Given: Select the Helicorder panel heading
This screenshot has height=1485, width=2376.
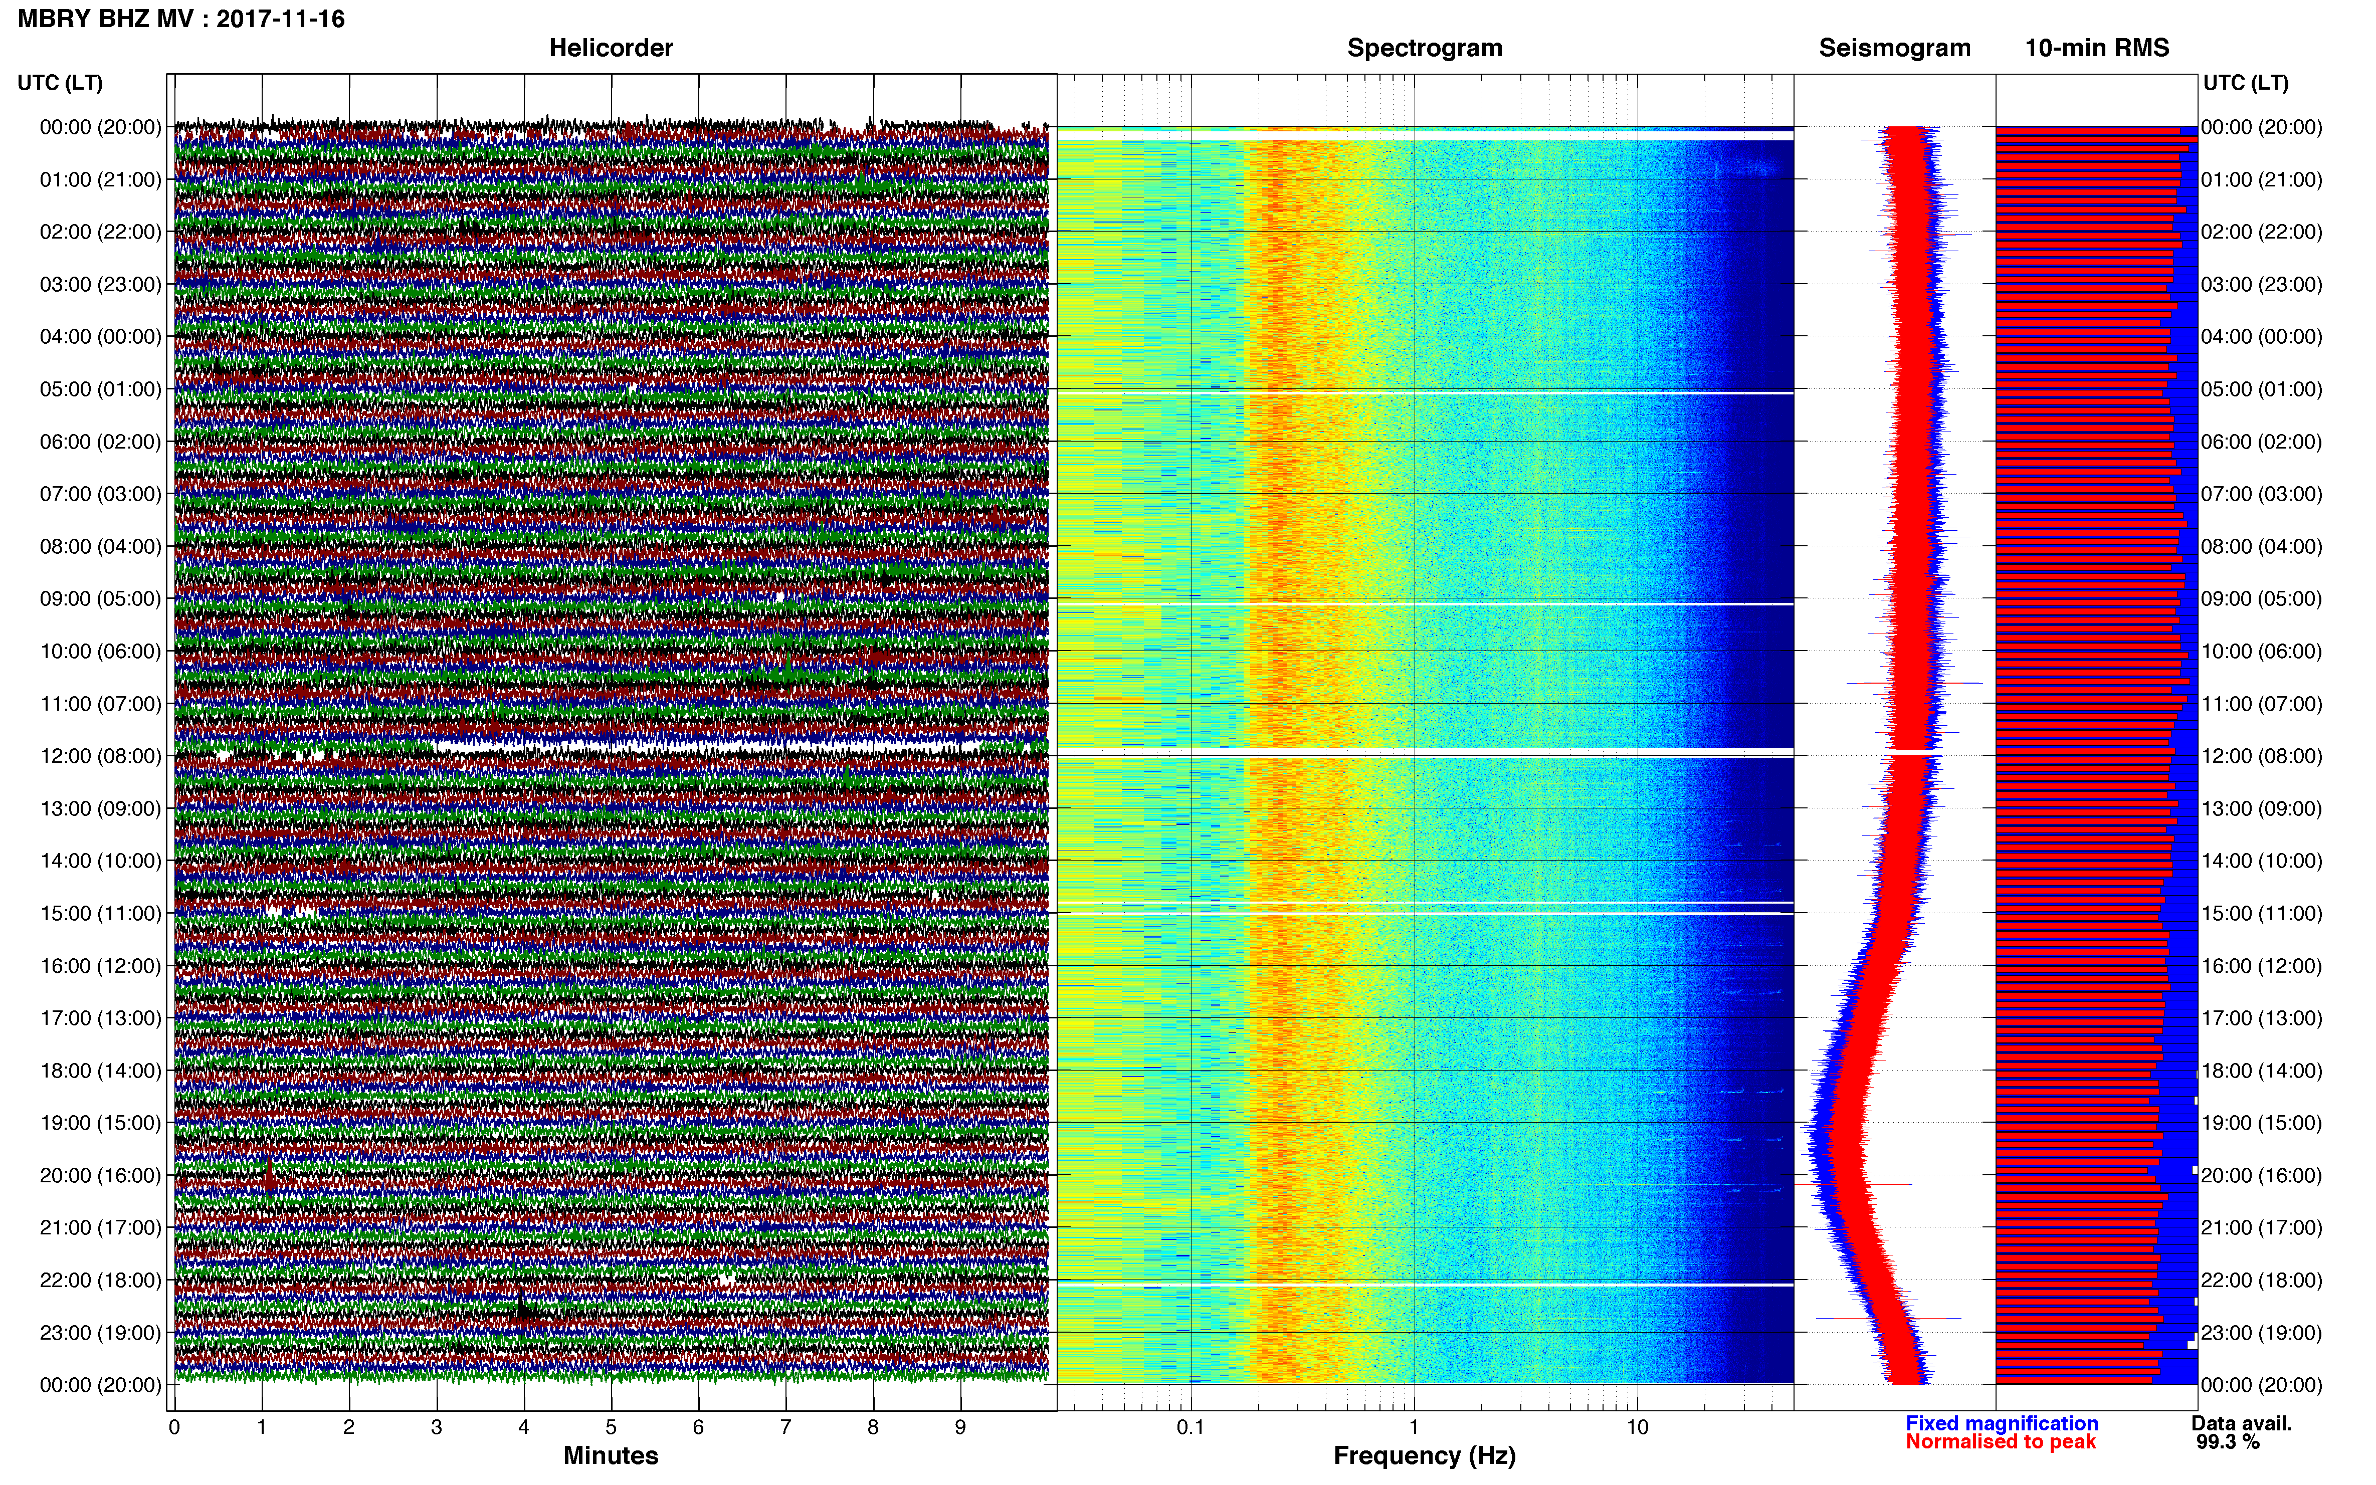Looking at the screenshot, I should [611, 48].
